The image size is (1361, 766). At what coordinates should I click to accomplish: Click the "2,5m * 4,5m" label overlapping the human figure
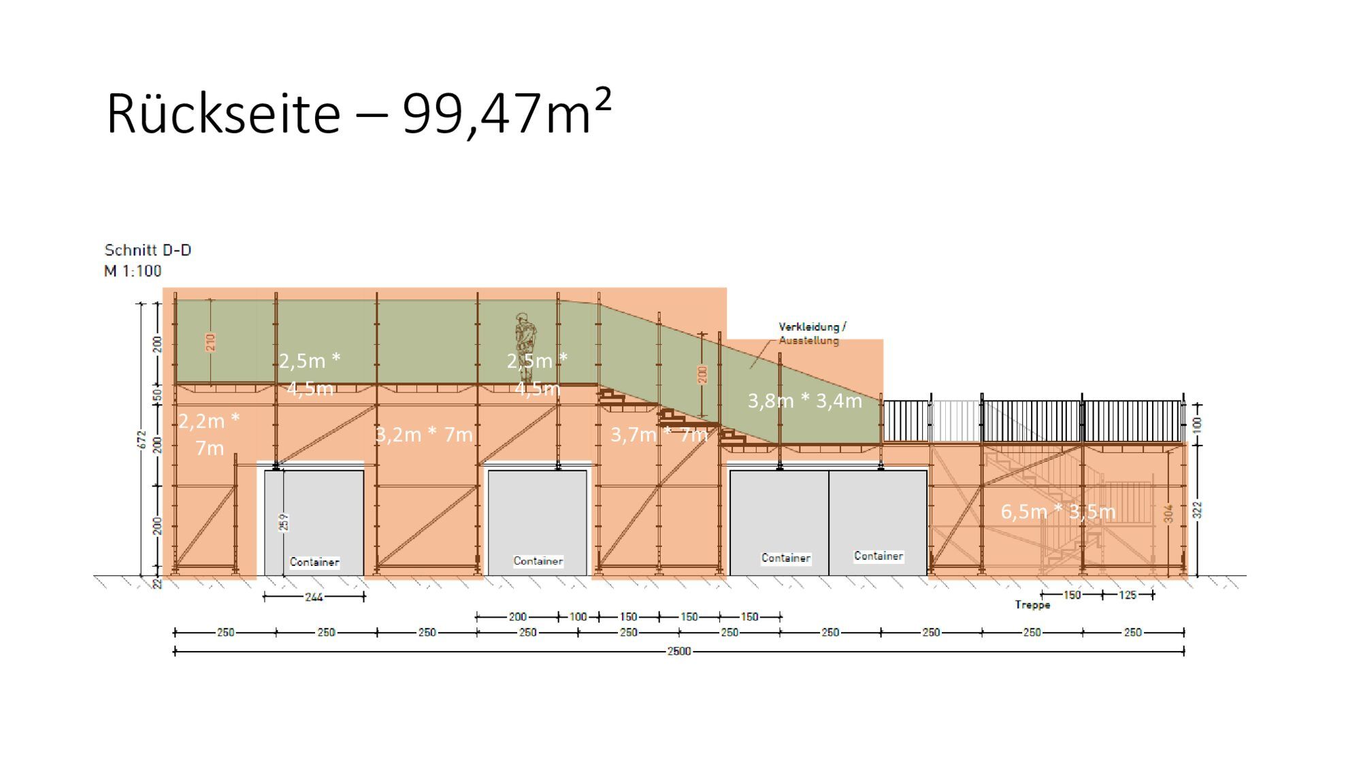click(537, 374)
